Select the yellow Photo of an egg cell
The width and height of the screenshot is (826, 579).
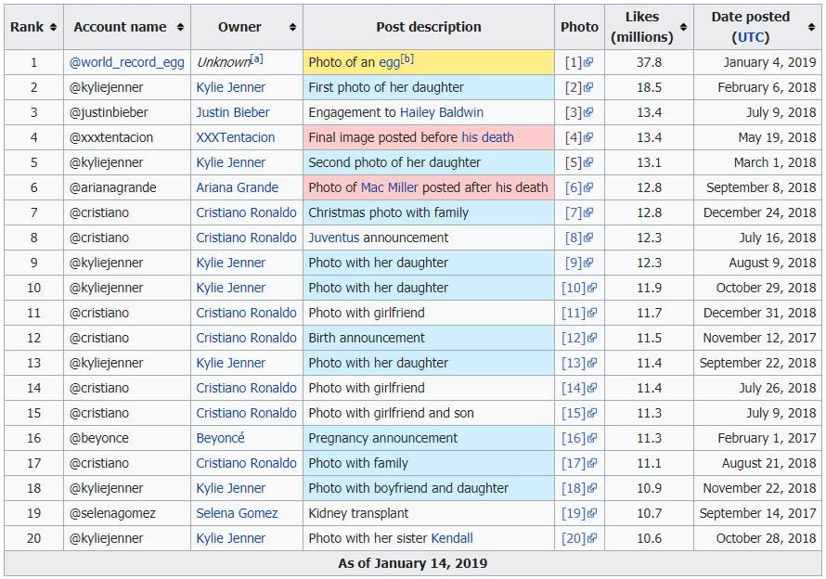tap(429, 62)
